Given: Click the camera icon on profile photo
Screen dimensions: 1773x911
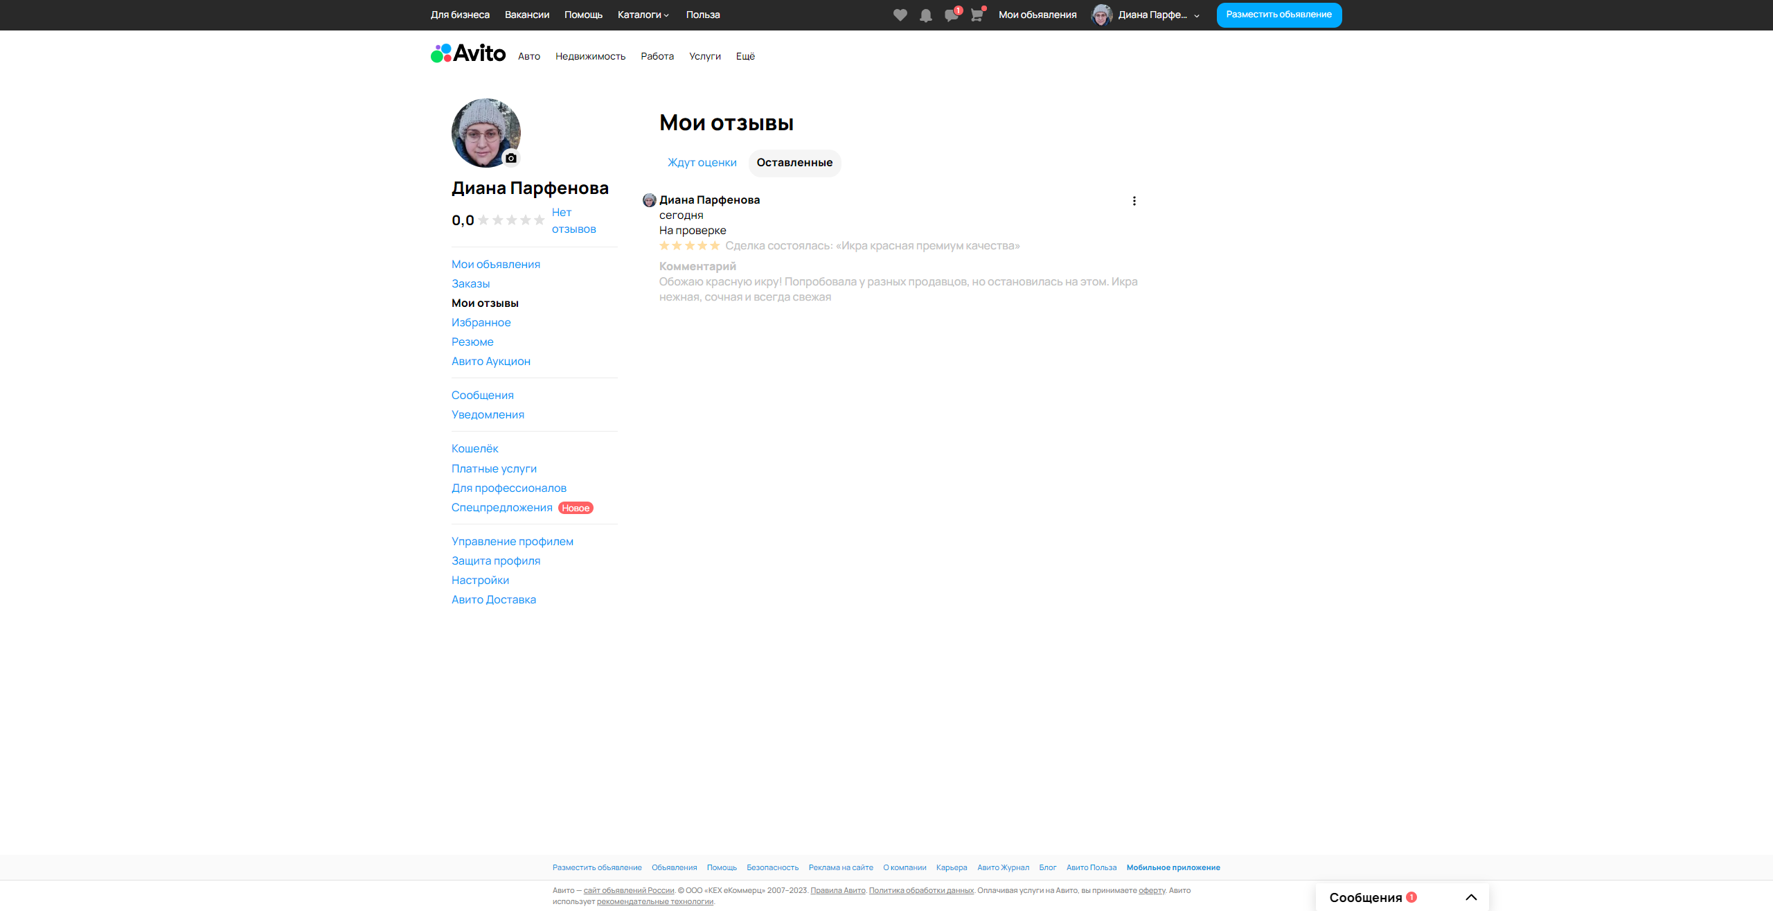Looking at the screenshot, I should coord(511,158).
